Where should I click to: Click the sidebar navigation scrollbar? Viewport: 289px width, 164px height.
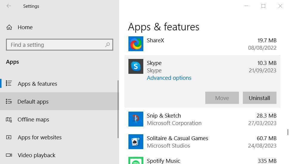point(118,109)
